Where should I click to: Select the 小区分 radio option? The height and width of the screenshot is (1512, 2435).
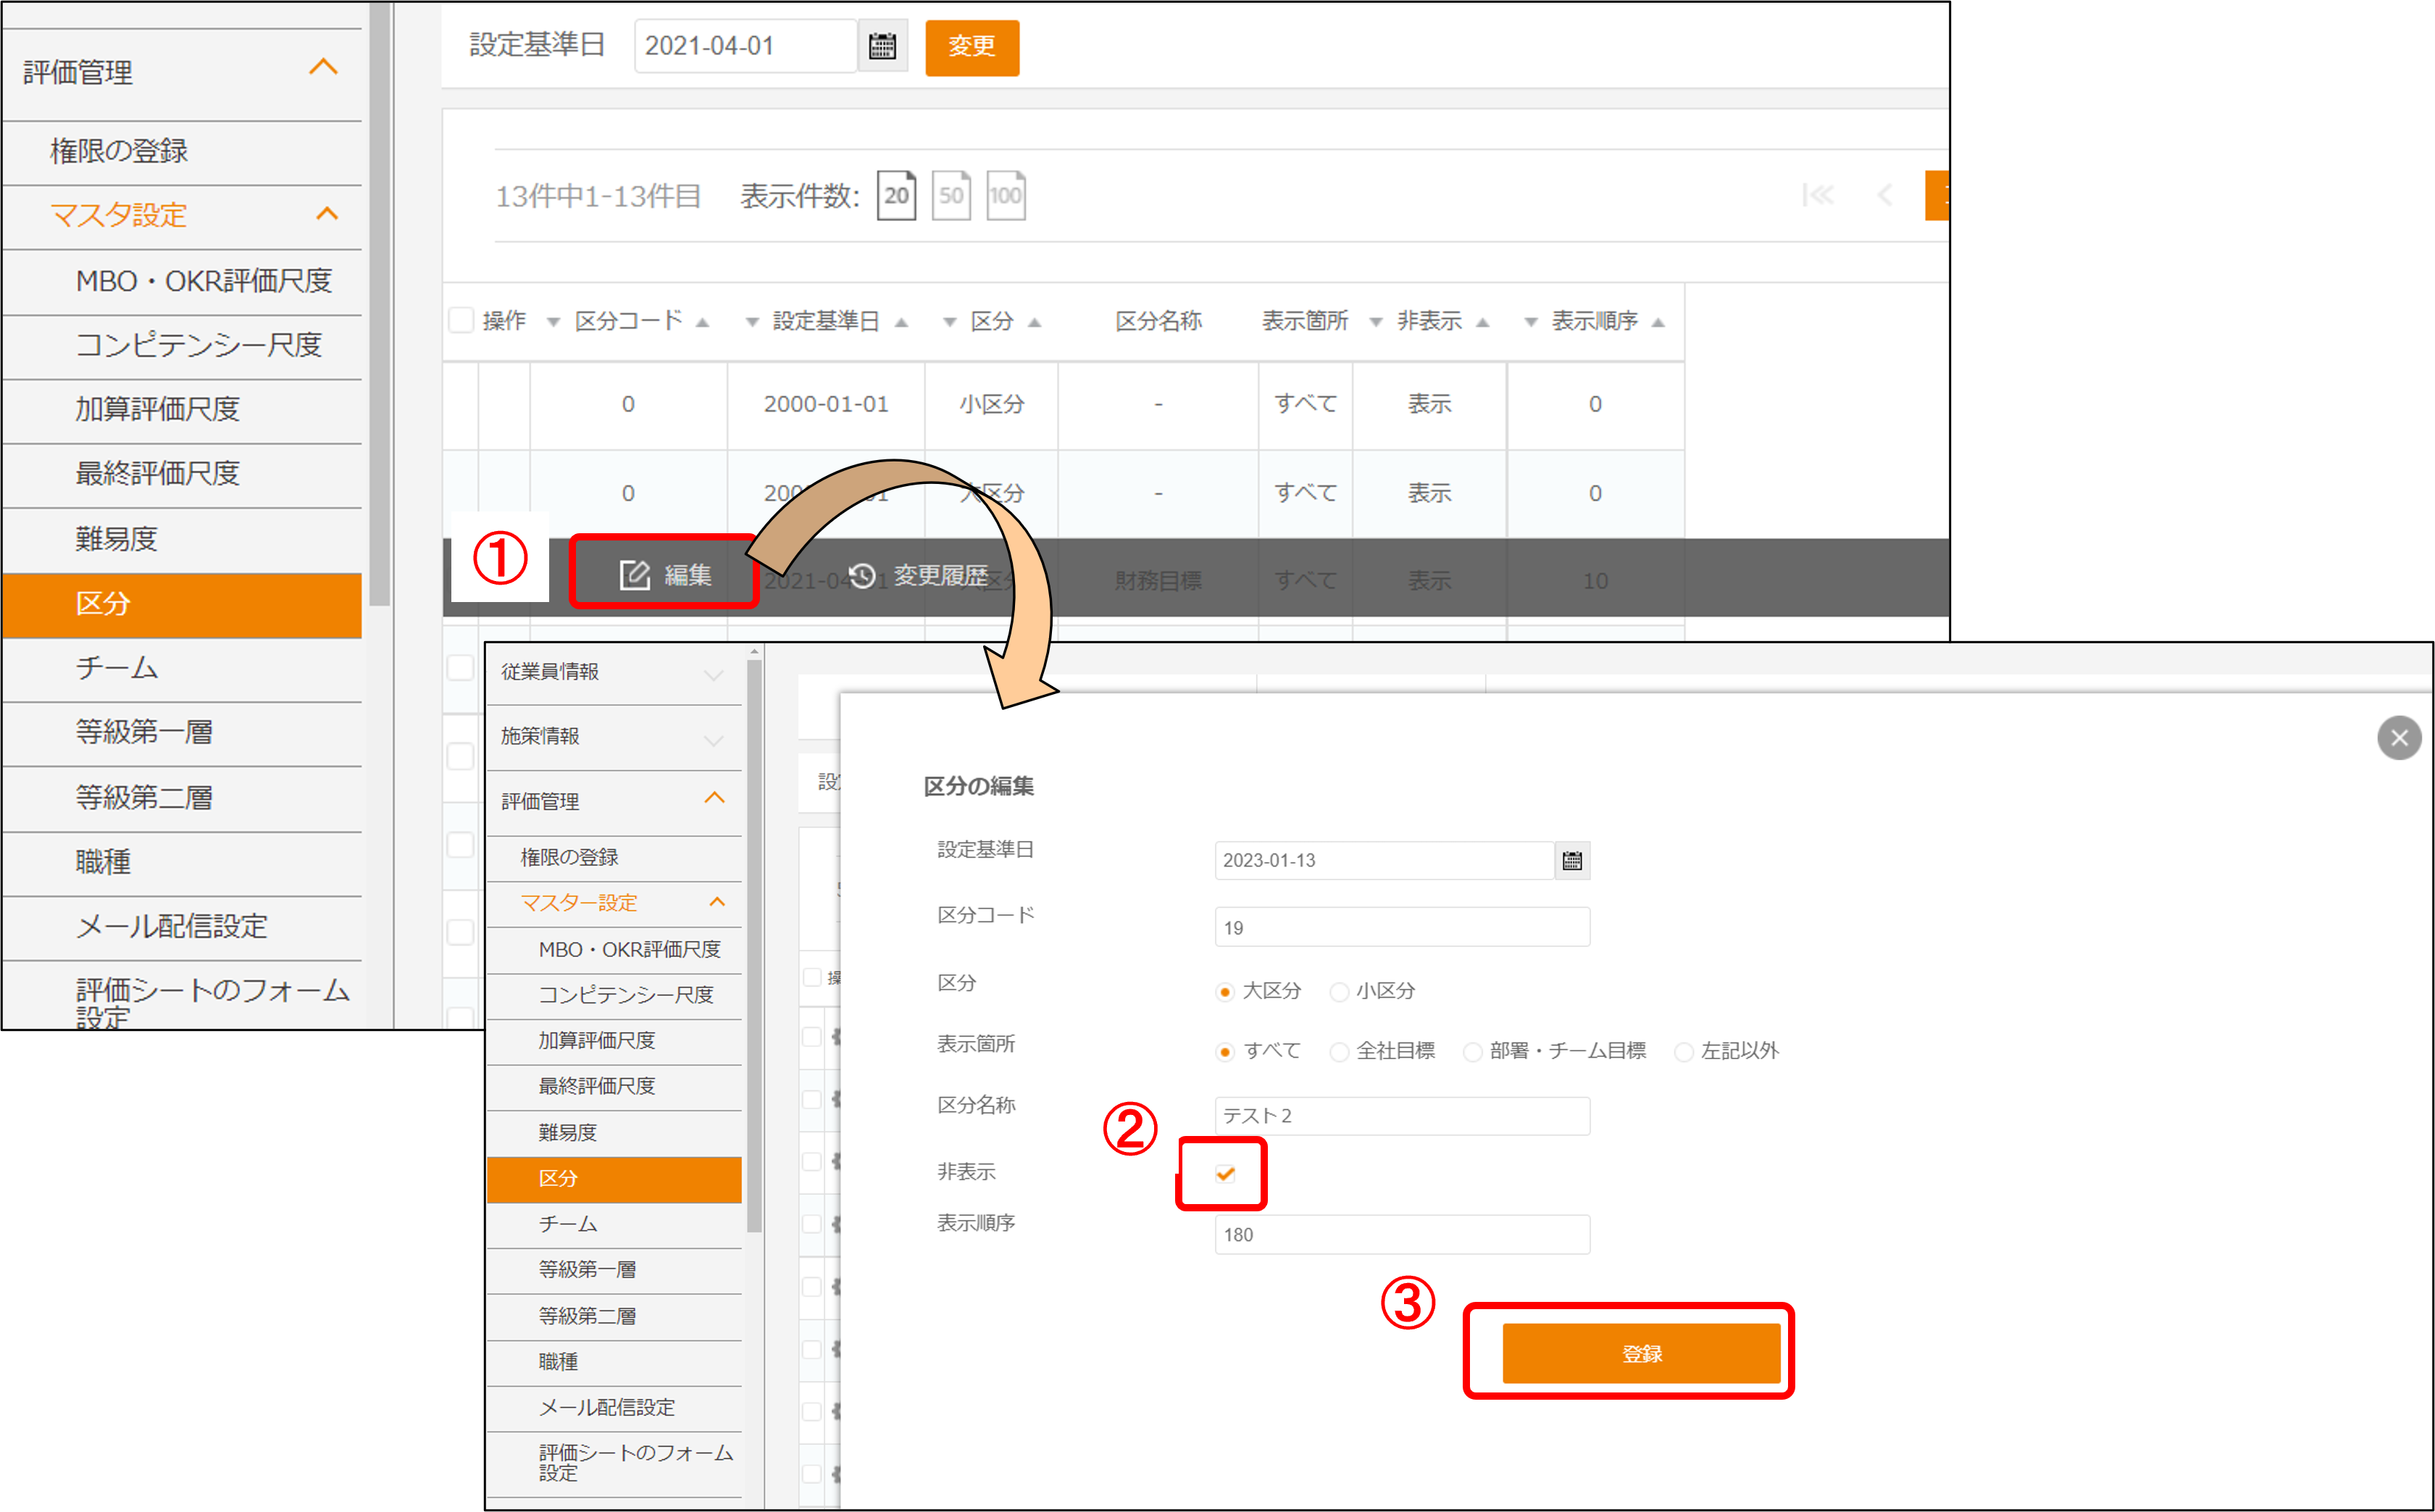pos(1339,991)
